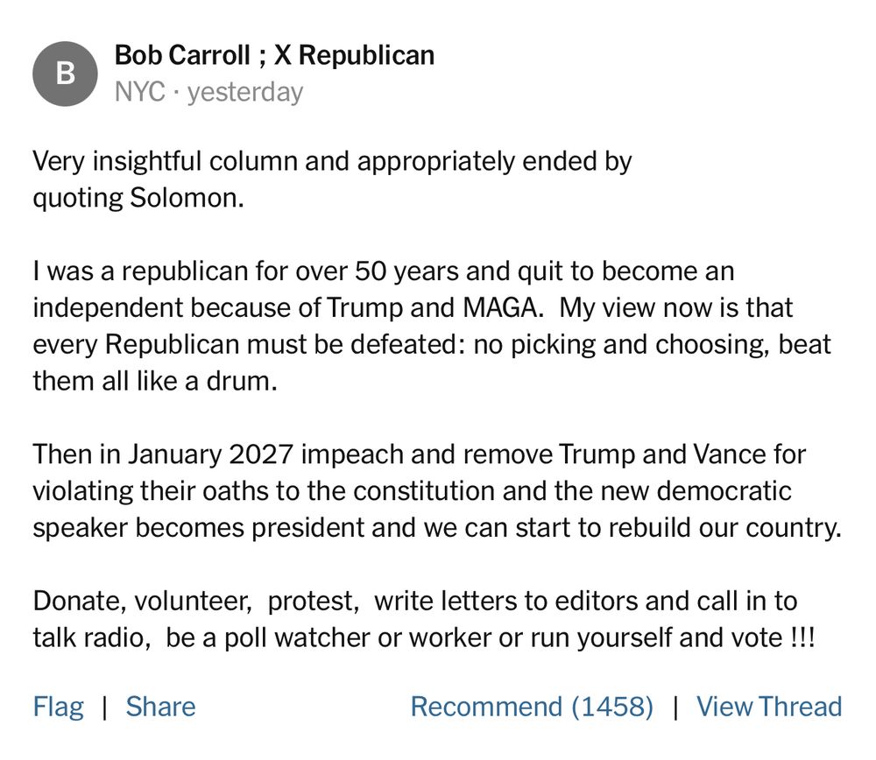Click the line starting "I was a republican"
Image resolution: width=876 pixels, height=760 pixels.
point(384,271)
